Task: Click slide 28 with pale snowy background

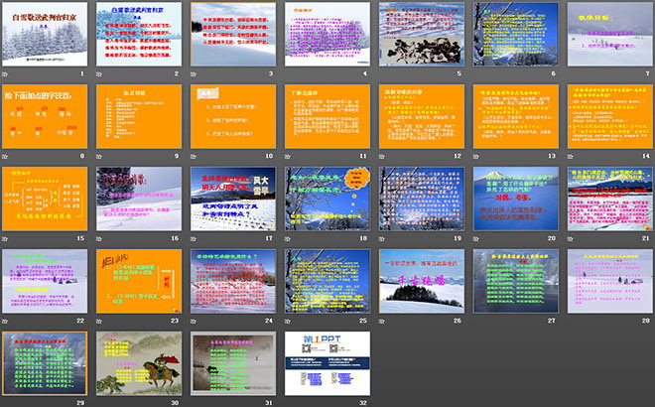Action: click(605, 280)
